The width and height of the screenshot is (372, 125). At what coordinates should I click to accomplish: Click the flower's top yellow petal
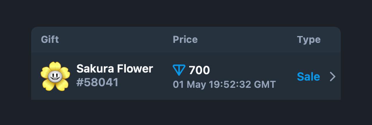tap(55, 66)
